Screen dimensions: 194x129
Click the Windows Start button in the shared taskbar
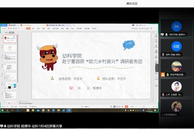pyautogui.click(x=2, y=110)
